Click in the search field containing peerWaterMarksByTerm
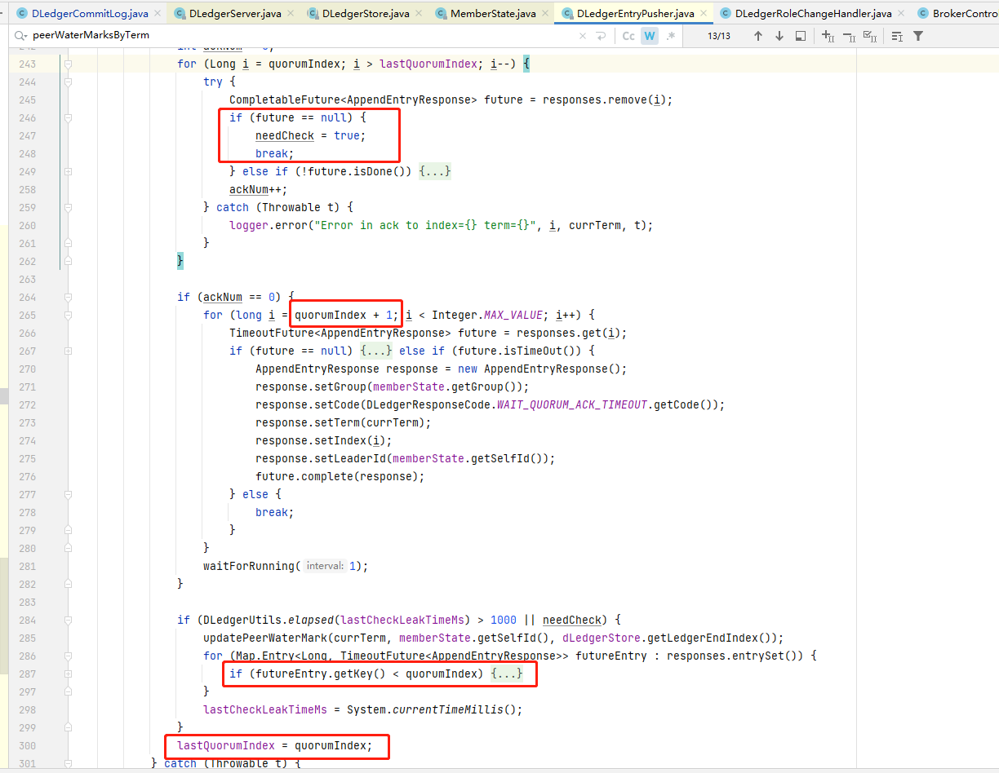This screenshot has height=773, width=999. pyautogui.click(x=302, y=36)
